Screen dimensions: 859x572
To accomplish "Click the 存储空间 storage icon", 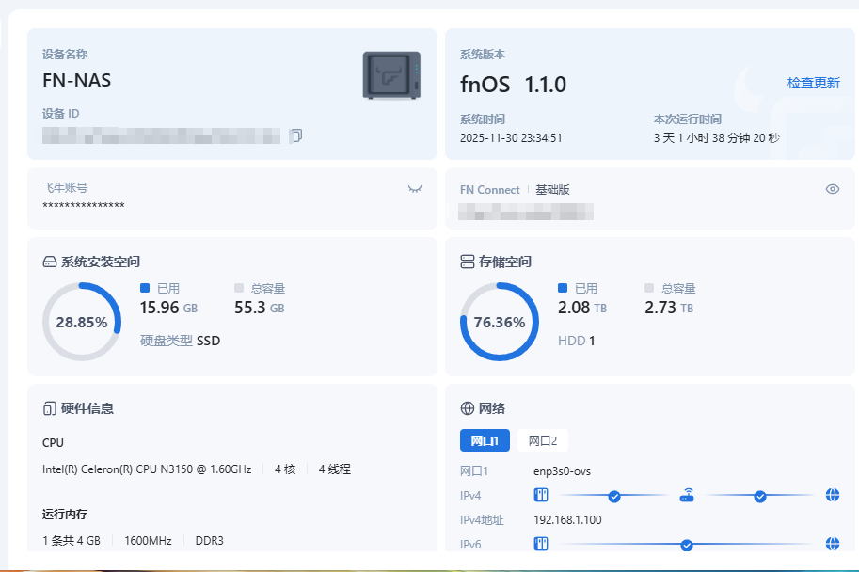I will point(468,262).
